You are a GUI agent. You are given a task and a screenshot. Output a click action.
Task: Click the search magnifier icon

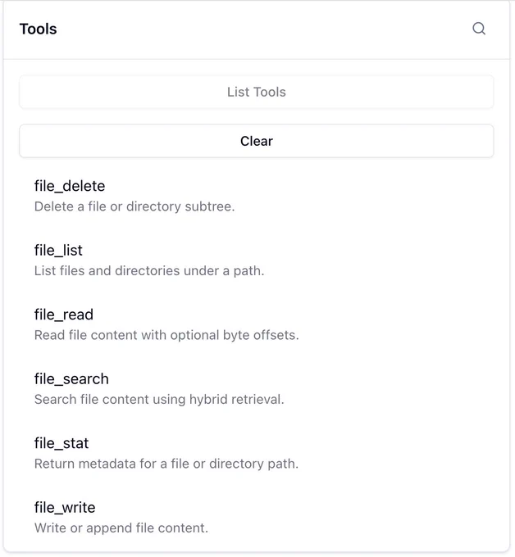pos(479,29)
